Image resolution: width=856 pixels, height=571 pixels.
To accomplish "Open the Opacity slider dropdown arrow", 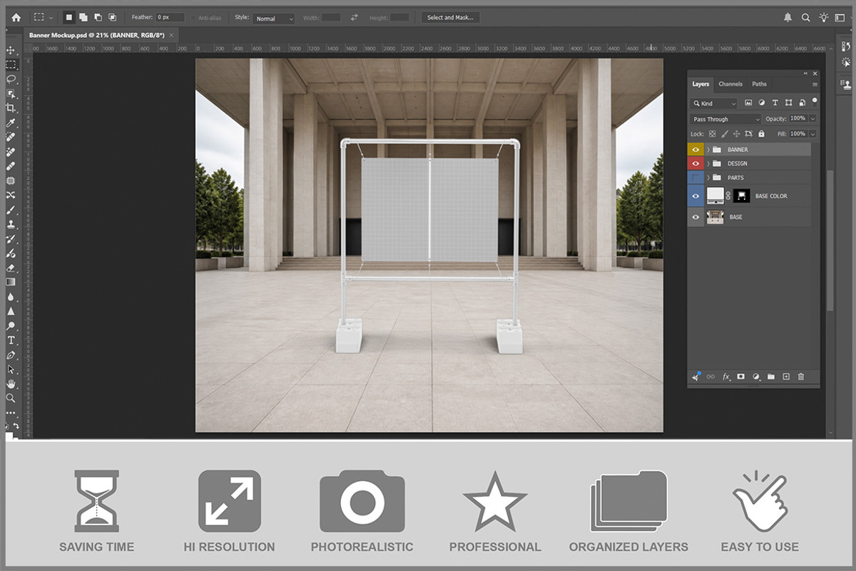I will coord(812,118).
